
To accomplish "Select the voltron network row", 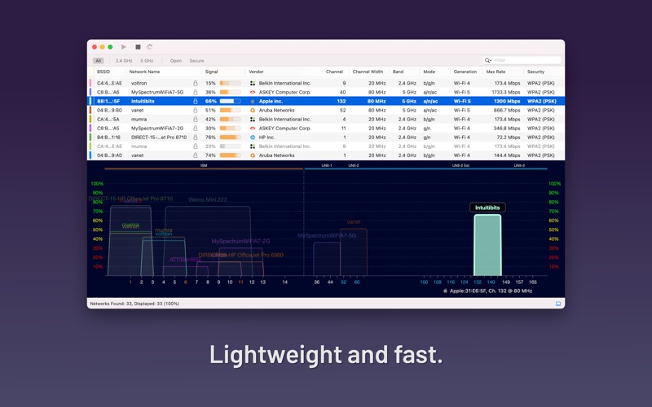I will click(x=326, y=83).
